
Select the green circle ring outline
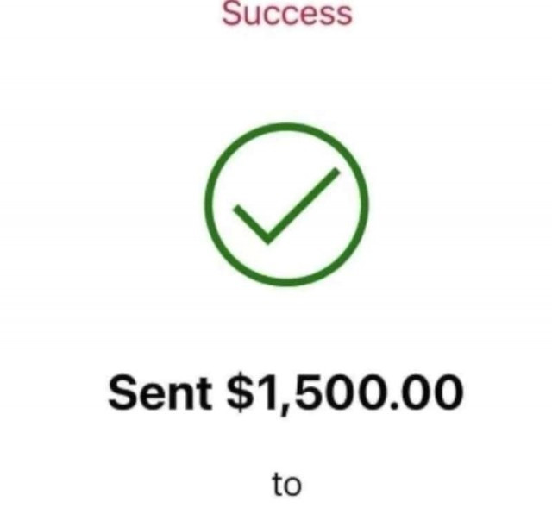click(x=286, y=204)
